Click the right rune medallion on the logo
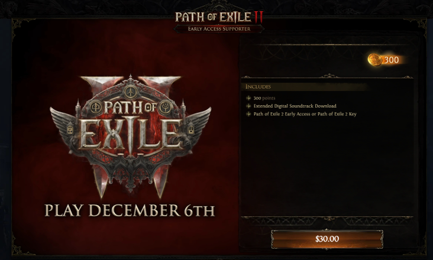Image resolution: width=433 pixels, height=260 pixels. tap(166, 108)
